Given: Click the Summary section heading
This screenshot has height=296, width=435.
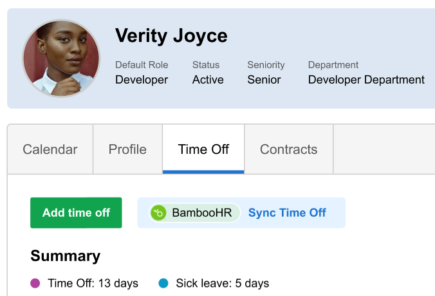Looking at the screenshot, I should [66, 256].
